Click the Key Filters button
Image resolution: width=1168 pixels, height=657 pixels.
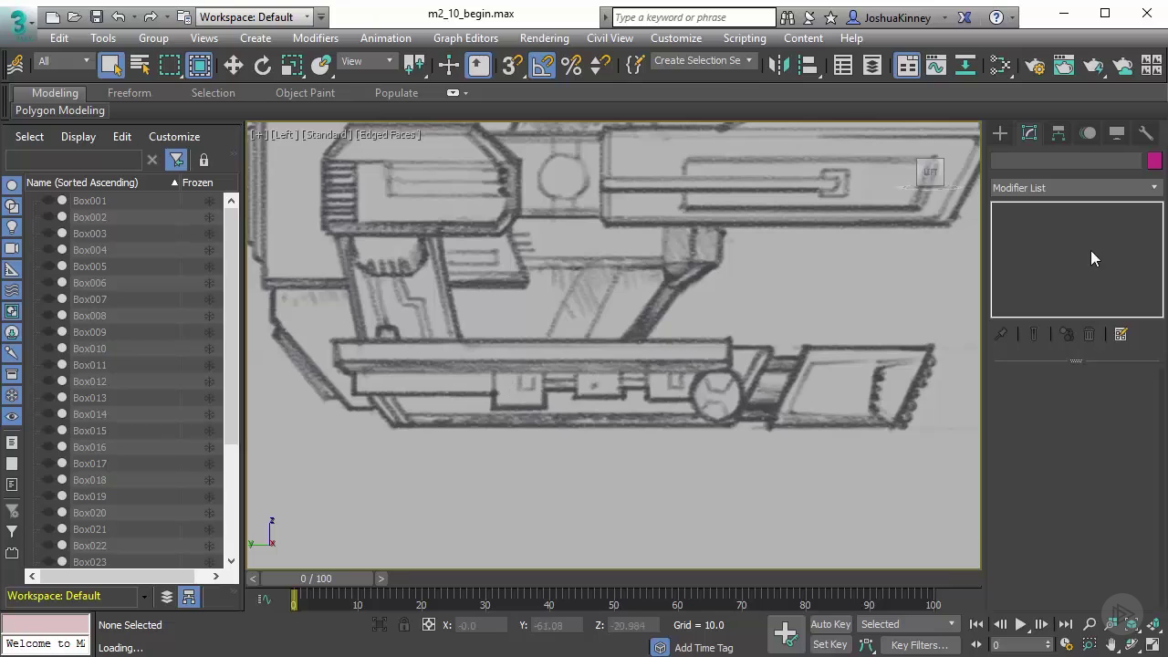click(919, 645)
